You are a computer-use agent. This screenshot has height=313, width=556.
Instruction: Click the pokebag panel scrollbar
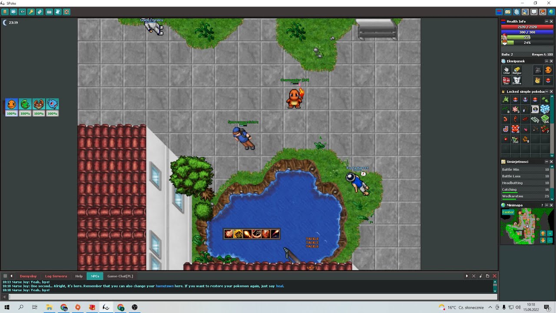pos(552,126)
